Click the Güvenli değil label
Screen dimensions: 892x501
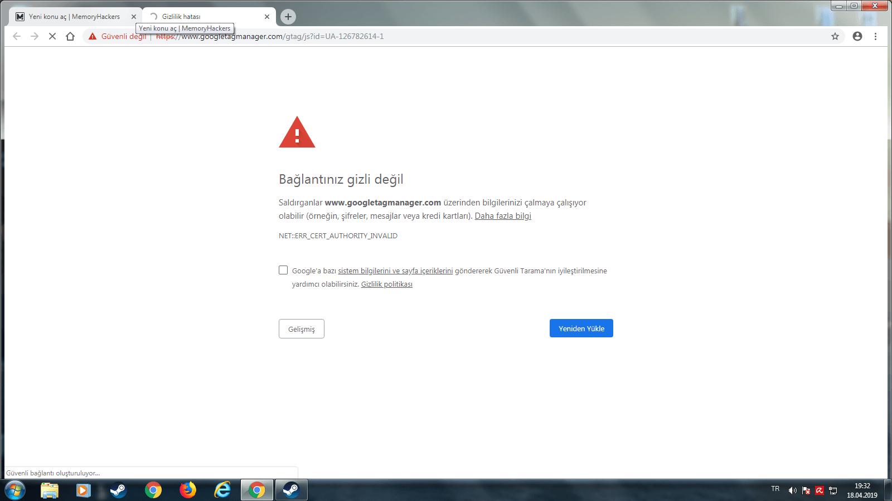pyautogui.click(x=124, y=36)
